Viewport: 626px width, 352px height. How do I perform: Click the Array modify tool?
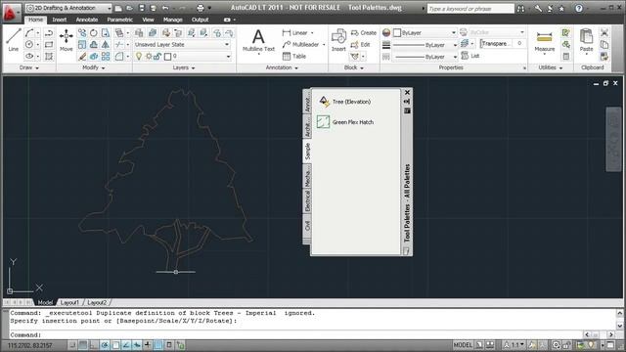[x=106, y=57]
